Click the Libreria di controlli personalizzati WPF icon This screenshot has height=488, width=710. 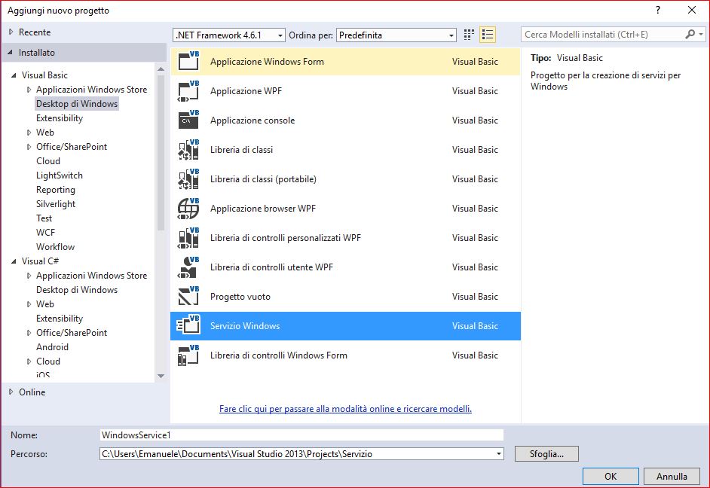click(188, 237)
